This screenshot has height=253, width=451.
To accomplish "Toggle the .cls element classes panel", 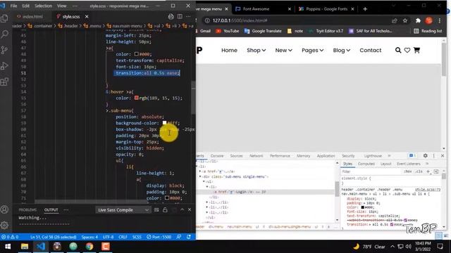I will tap(419, 171).
